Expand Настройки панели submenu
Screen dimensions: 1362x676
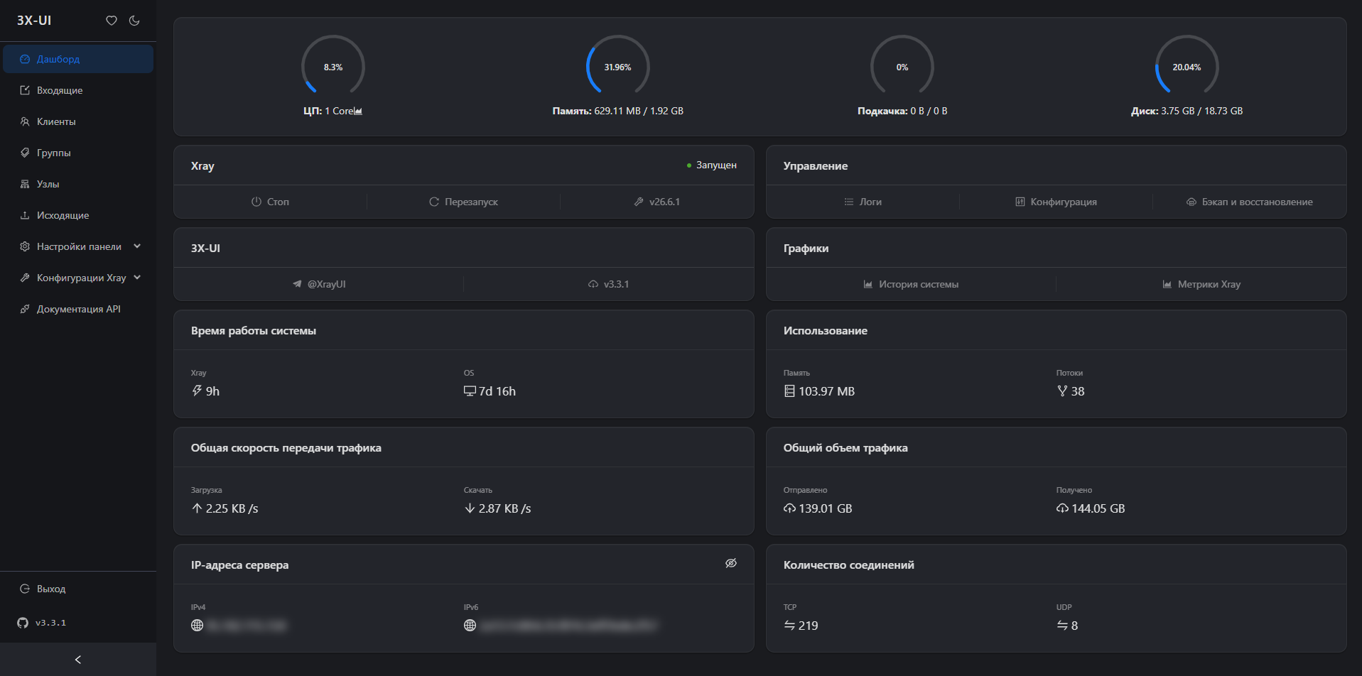(78, 246)
